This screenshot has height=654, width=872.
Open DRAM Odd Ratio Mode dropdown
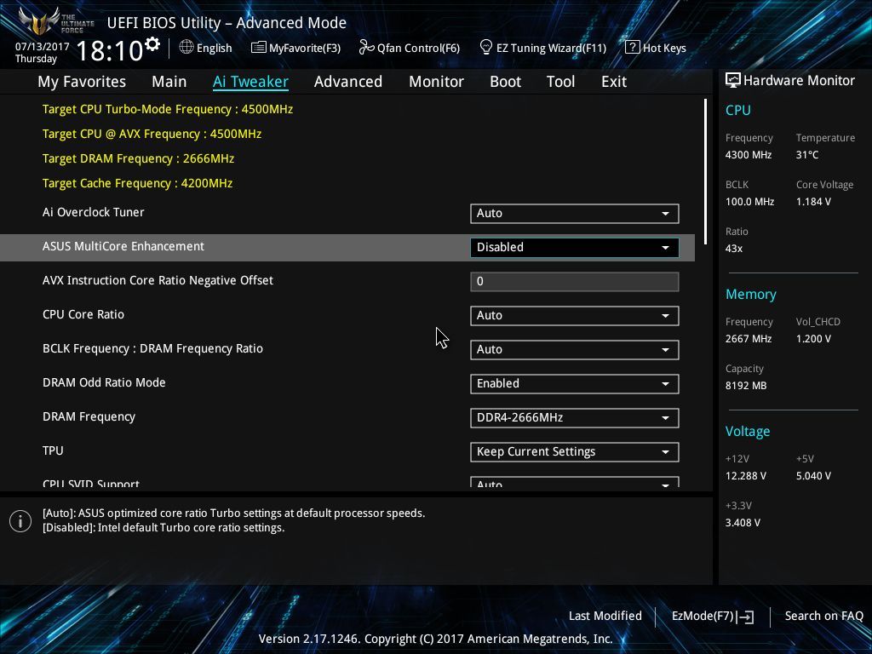(575, 384)
